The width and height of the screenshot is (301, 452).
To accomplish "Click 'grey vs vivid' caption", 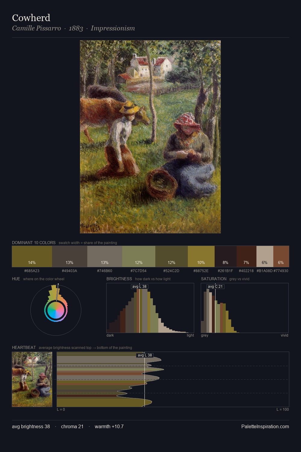I will (x=239, y=279).
